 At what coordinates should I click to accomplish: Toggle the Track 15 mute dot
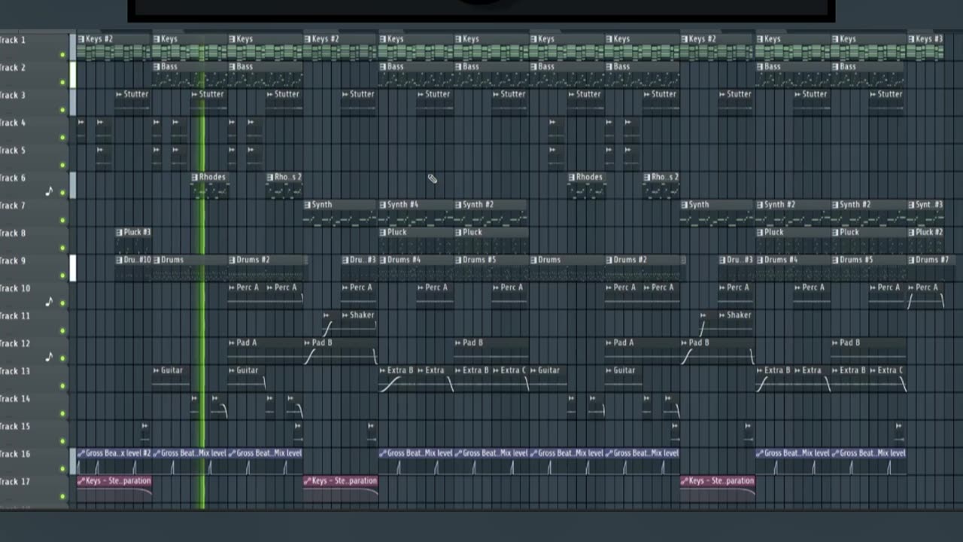(x=62, y=441)
